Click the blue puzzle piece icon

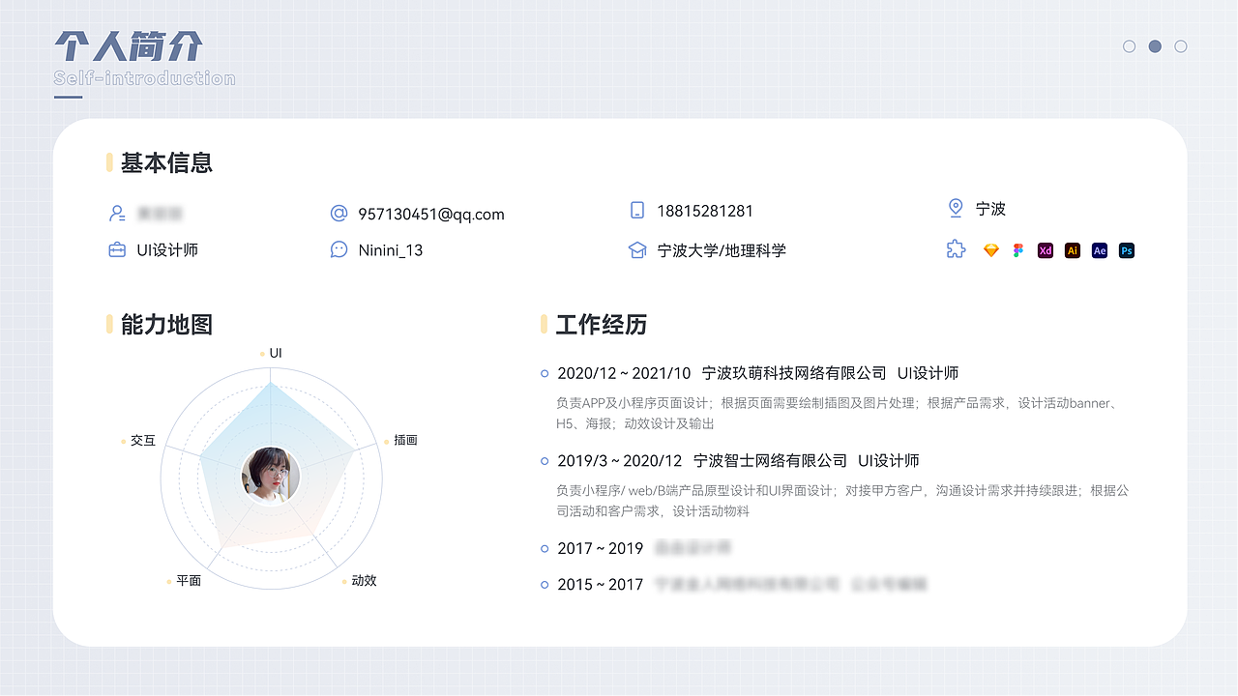pos(956,249)
